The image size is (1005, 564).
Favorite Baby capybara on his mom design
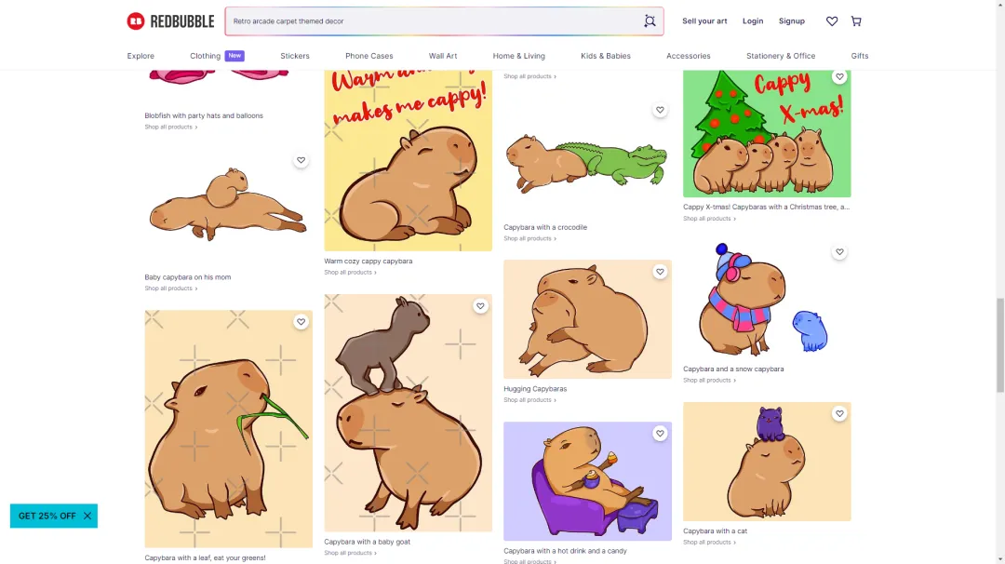[x=301, y=160]
